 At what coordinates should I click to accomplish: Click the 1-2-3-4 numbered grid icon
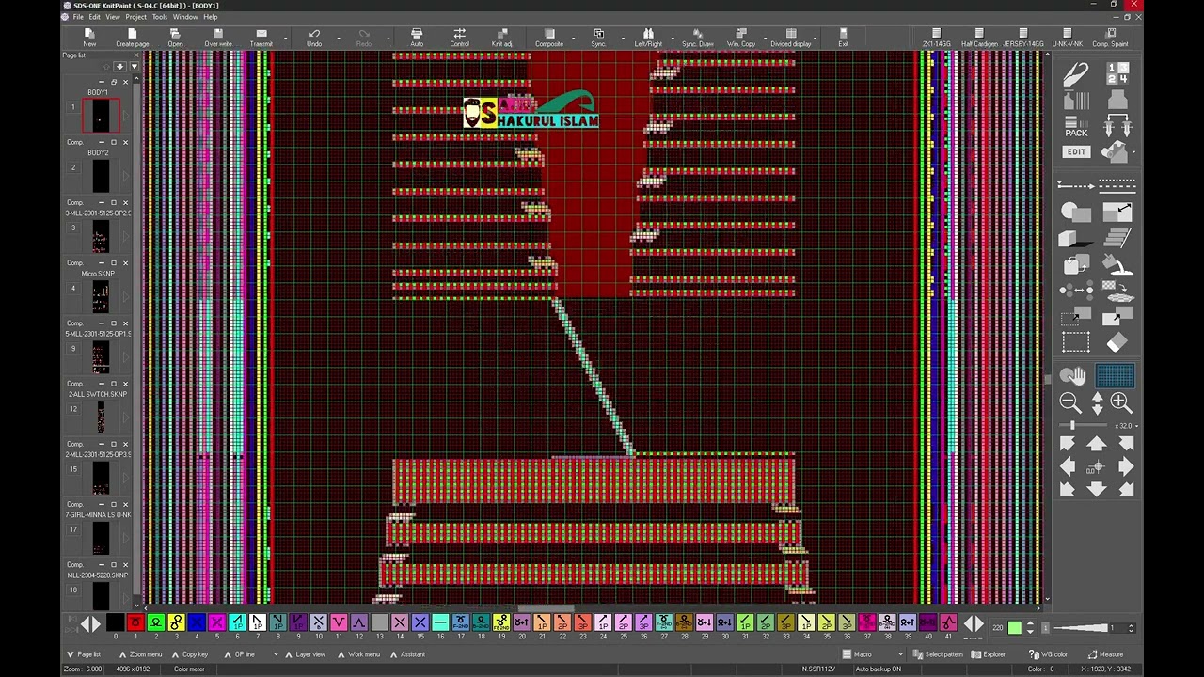[x=1117, y=74]
